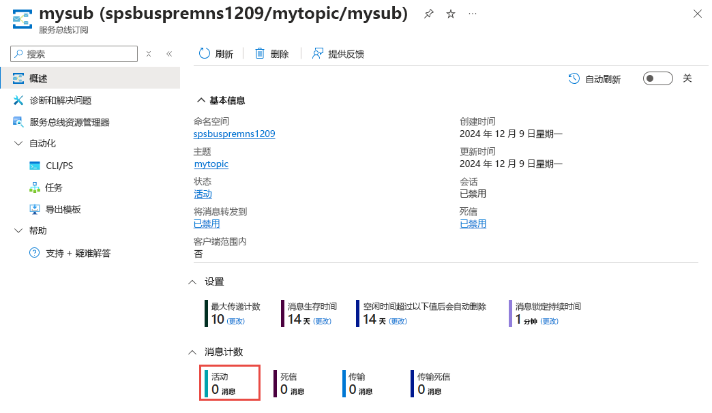The width and height of the screenshot is (712, 413).
Task: Mark mysub as favorite with star
Action: pos(450,14)
